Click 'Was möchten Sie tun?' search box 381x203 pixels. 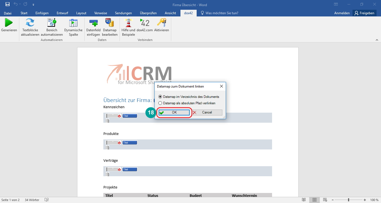220,13
